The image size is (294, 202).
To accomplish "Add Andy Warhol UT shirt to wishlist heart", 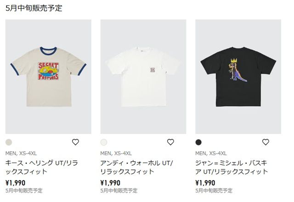I will click(x=170, y=142).
